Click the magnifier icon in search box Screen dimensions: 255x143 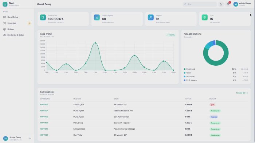[x=185, y=4]
